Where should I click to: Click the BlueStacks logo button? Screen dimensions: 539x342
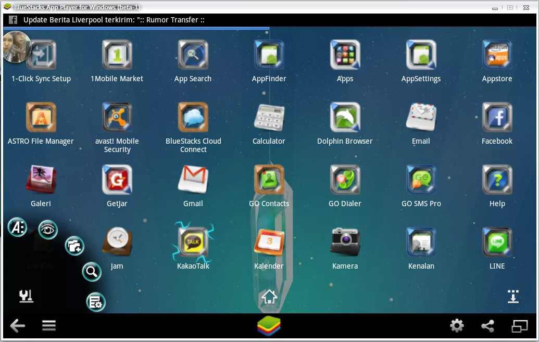click(x=269, y=325)
